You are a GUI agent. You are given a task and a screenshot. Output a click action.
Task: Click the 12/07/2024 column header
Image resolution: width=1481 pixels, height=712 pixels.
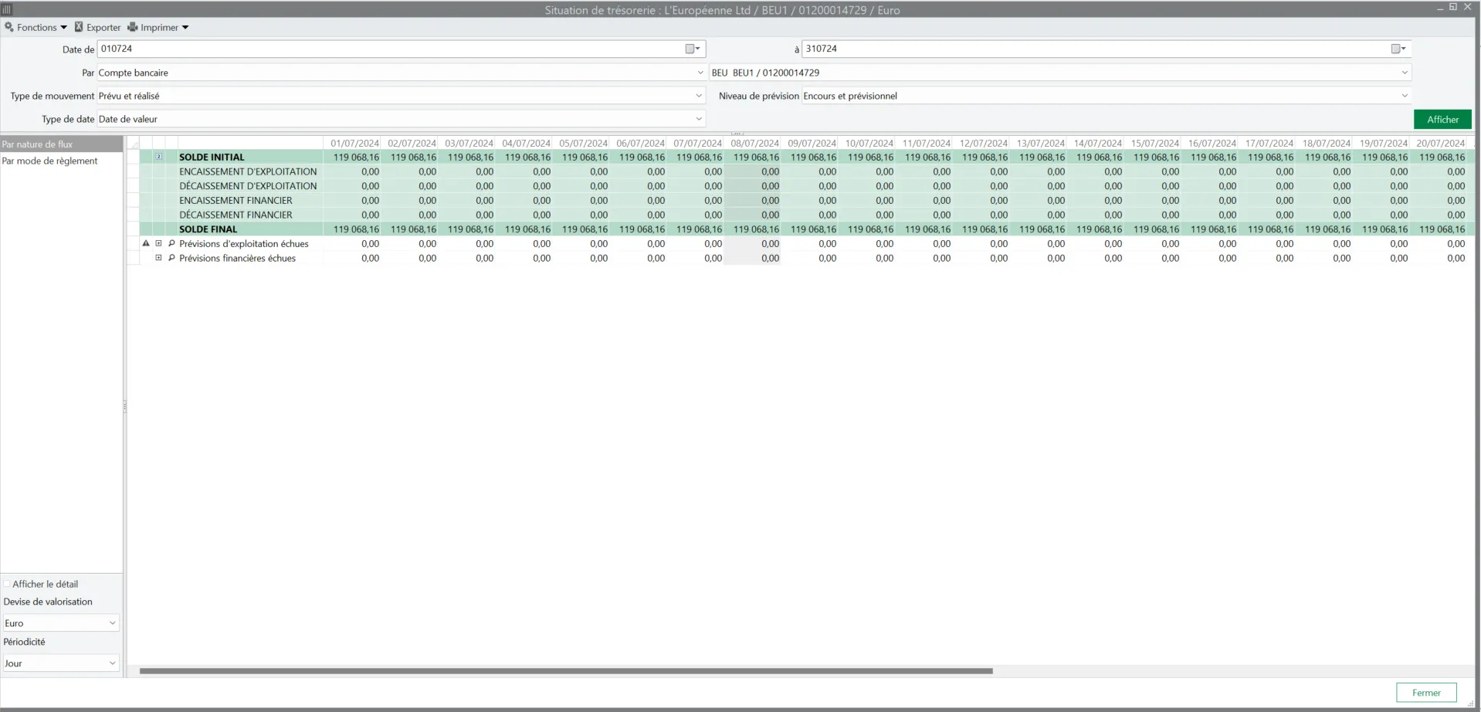(x=983, y=144)
